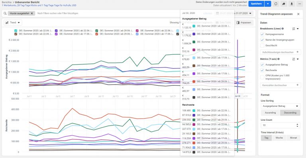Close the Trend-Diagramm anpassen panel
306x158 pixels.
coord(298,14)
